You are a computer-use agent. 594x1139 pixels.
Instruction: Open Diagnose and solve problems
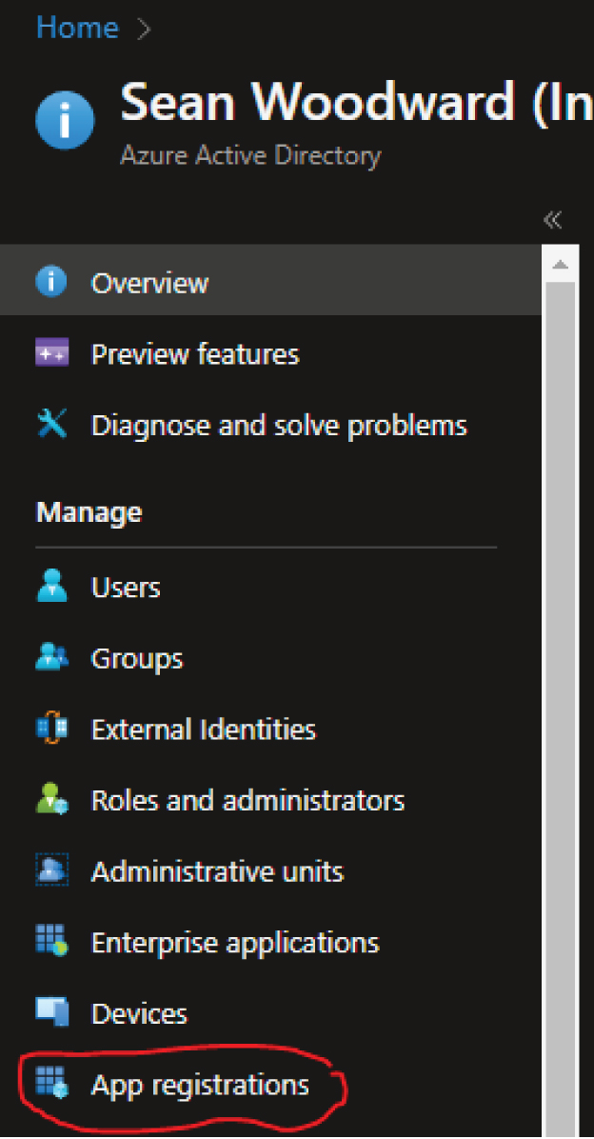coord(279,425)
